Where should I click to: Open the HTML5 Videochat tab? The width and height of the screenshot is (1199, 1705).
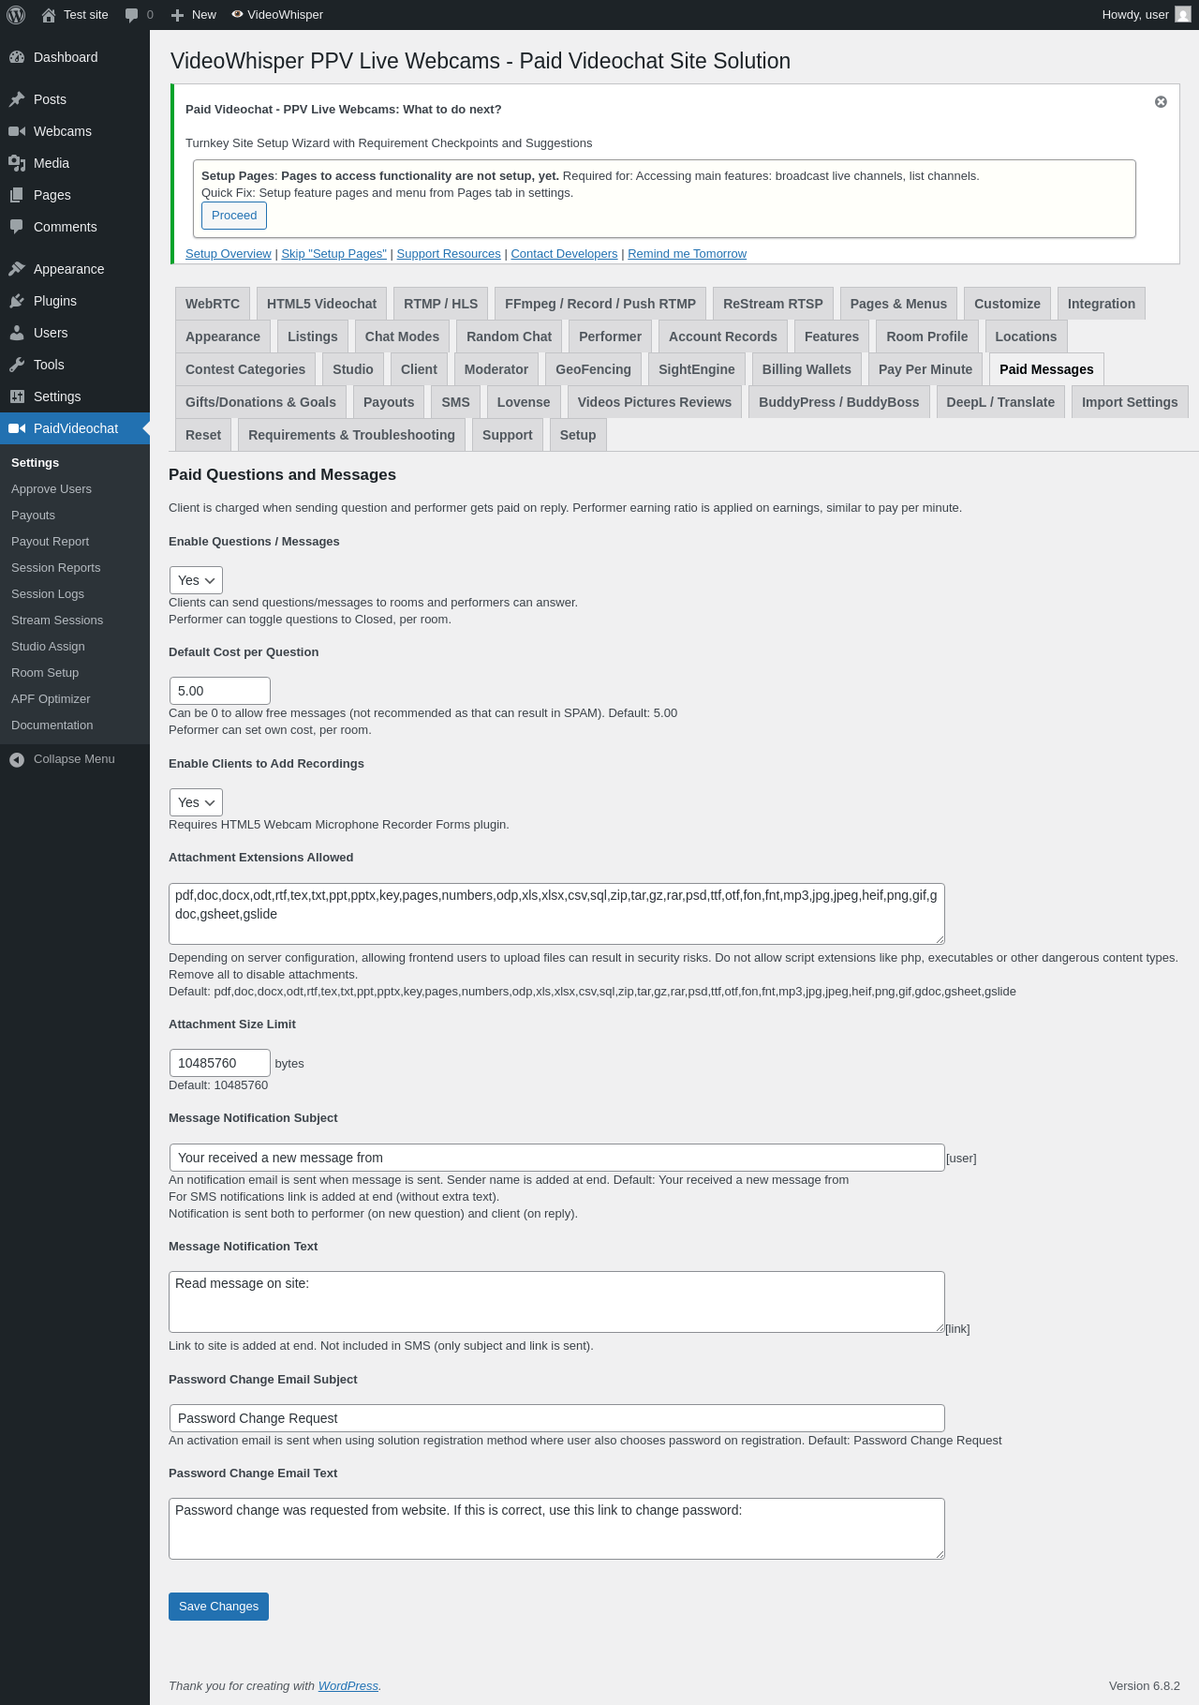coord(321,304)
